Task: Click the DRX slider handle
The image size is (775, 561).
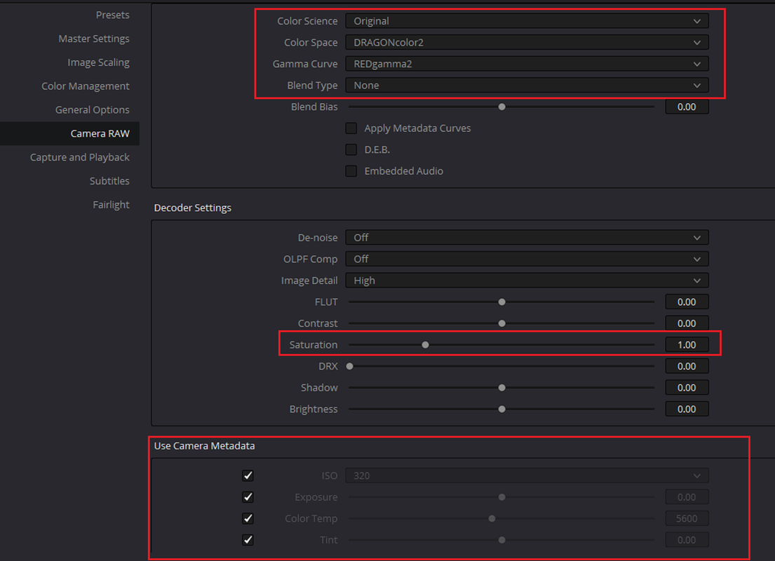Action: tap(349, 366)
